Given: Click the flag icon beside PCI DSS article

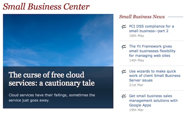Looking at the screenshot, I should [x=124, y=27].
